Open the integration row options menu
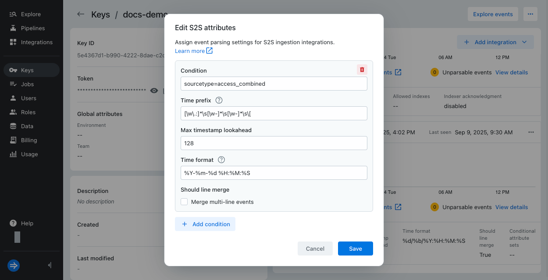The height and width of the screenshot is (280, 548). coord(531,132)
